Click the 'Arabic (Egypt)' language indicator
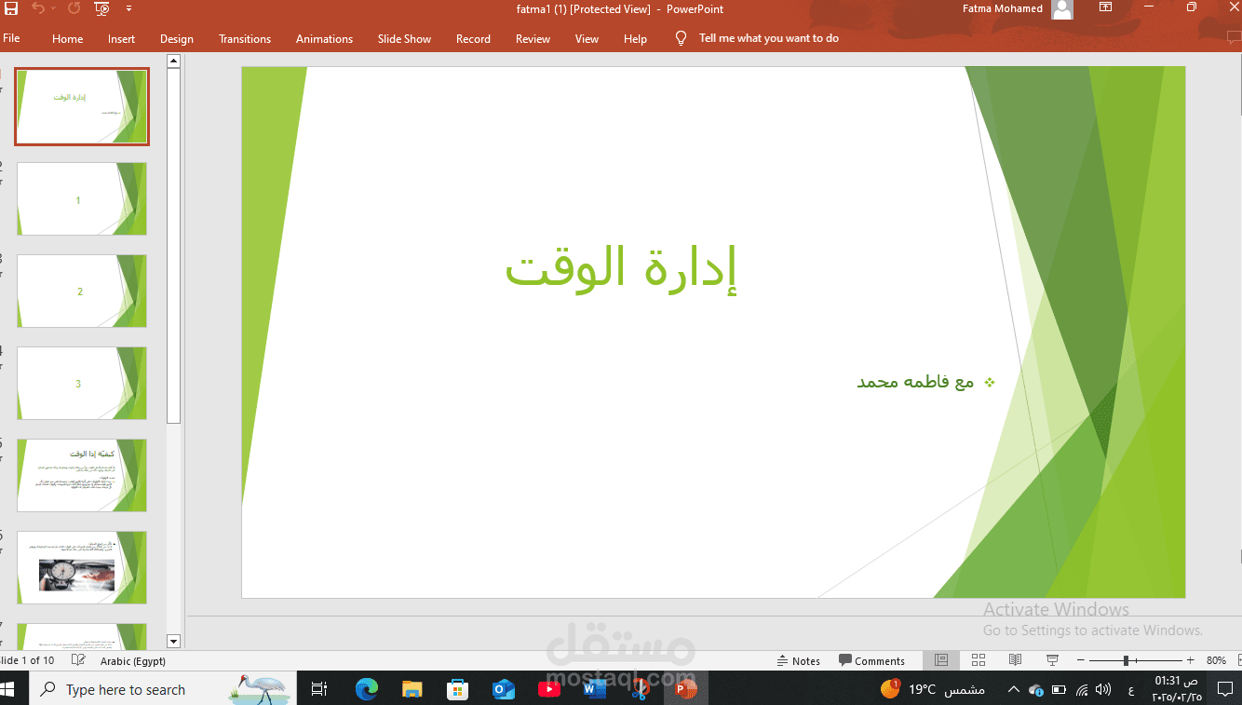 [133, 660]
